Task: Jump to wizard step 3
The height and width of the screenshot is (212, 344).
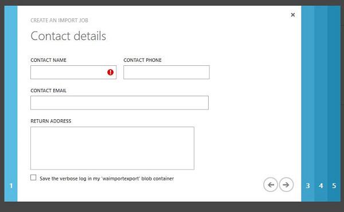Action: pos(308,104)
